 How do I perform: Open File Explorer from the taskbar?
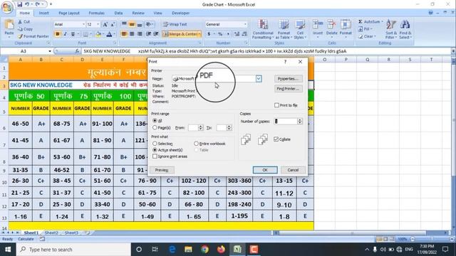click(x=188, y=250)
